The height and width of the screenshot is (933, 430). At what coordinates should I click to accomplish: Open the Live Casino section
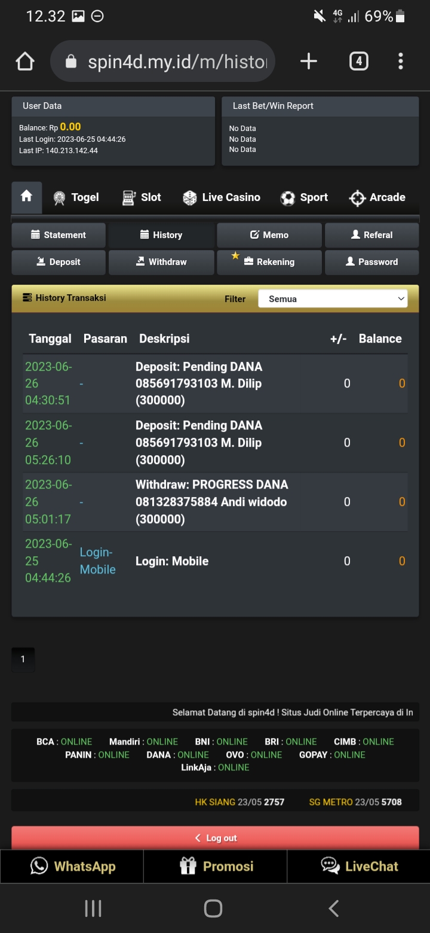click(x=222, y=197)
